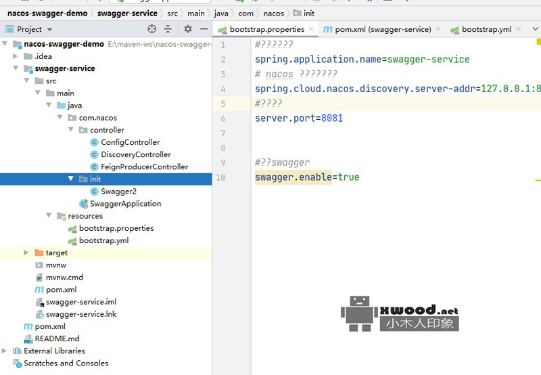The height and width of the screenshot is (375, 541).
Task: Select the Swagger2 class
Action: pyautogui.click(x=119, y=192)
